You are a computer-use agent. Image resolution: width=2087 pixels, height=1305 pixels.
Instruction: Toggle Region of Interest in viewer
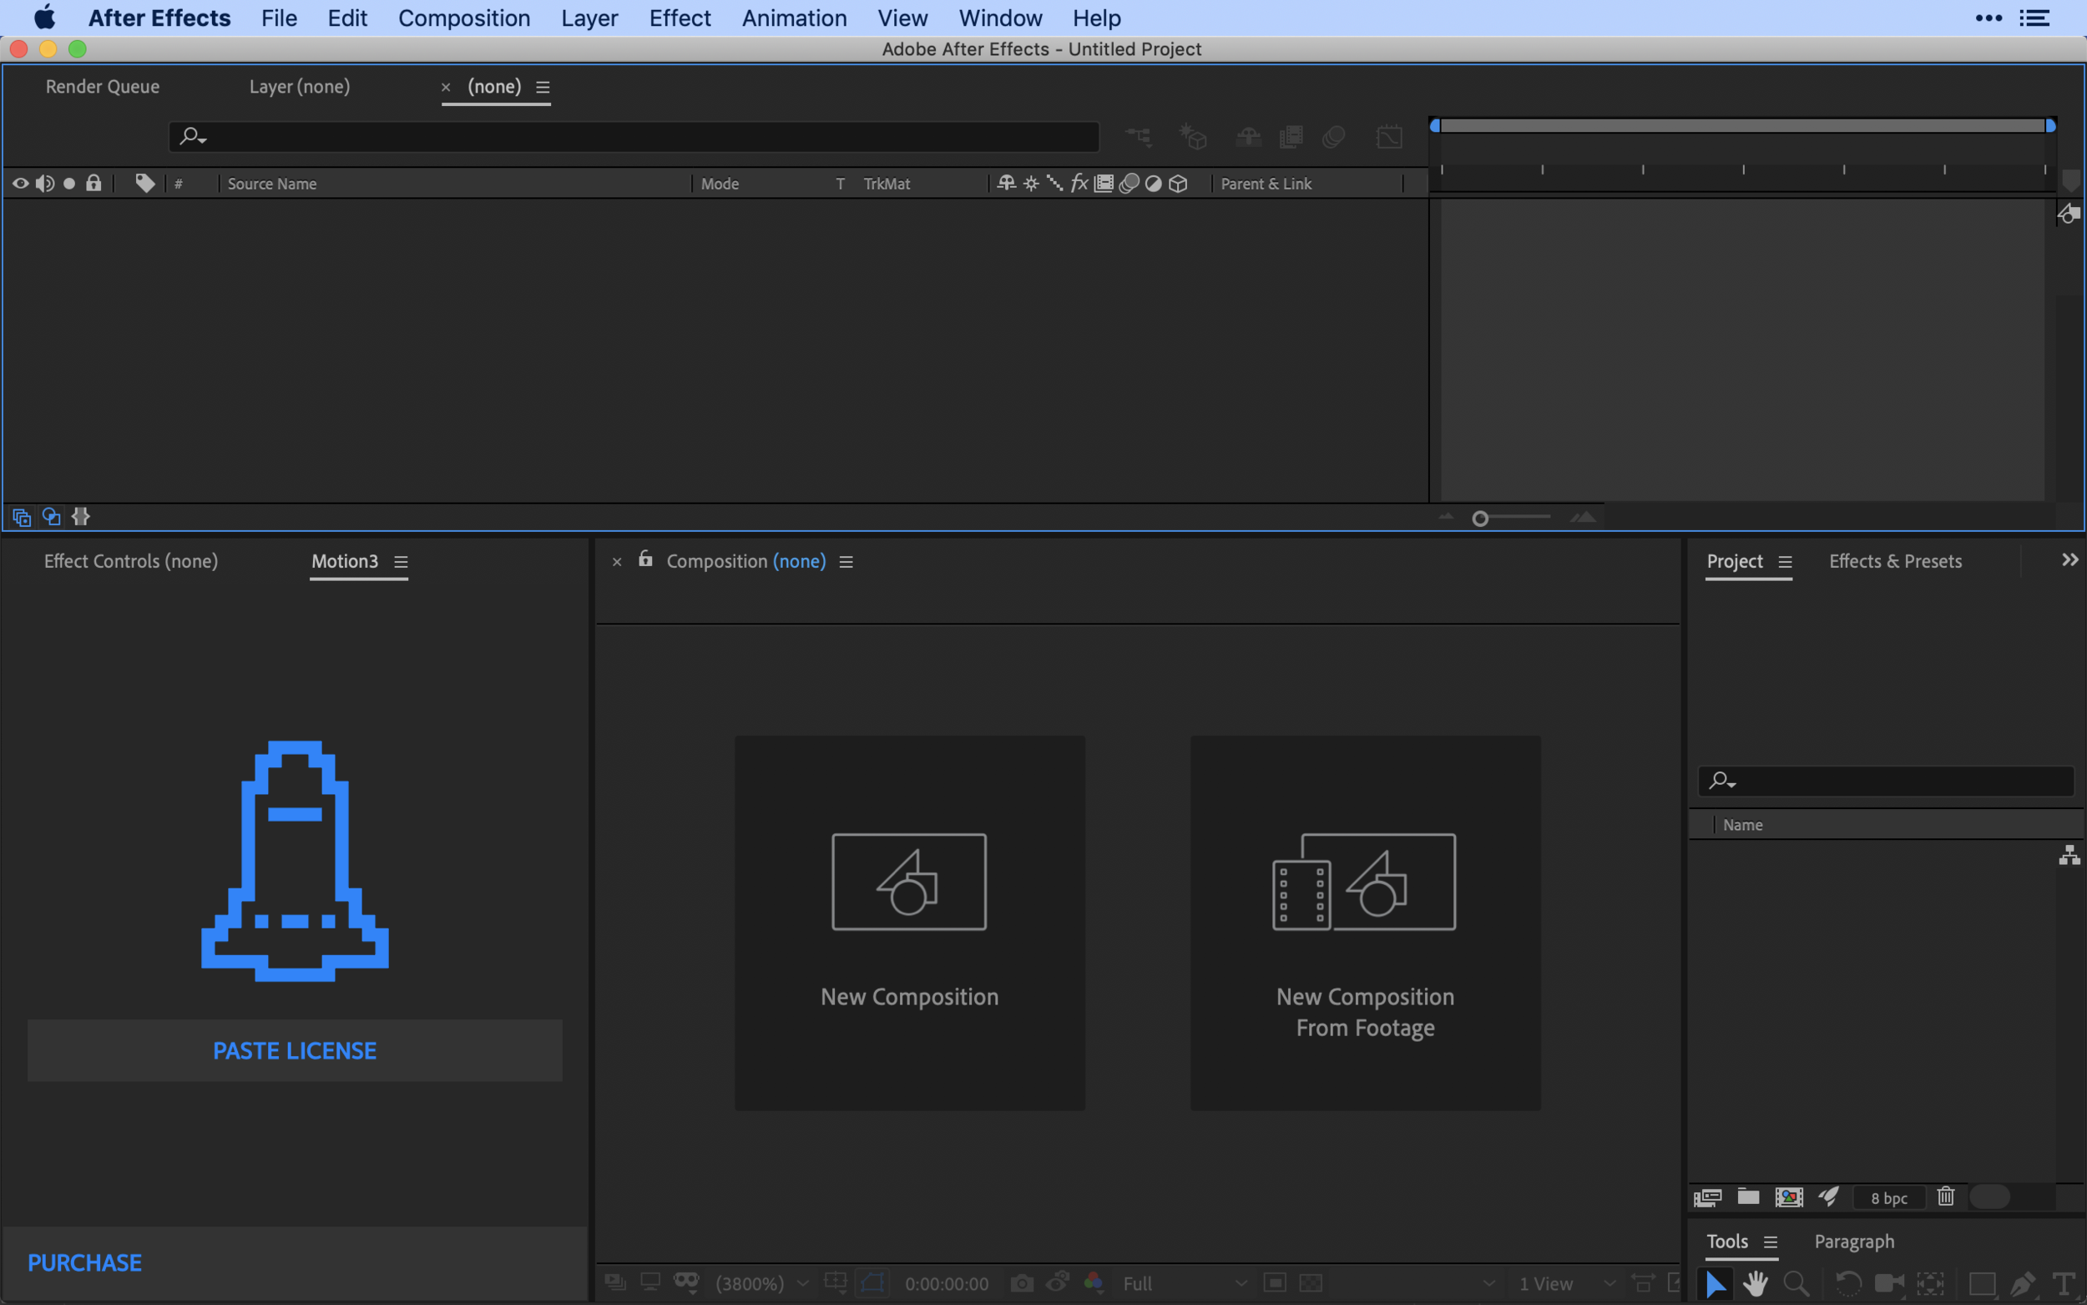click(1274, 1283)
